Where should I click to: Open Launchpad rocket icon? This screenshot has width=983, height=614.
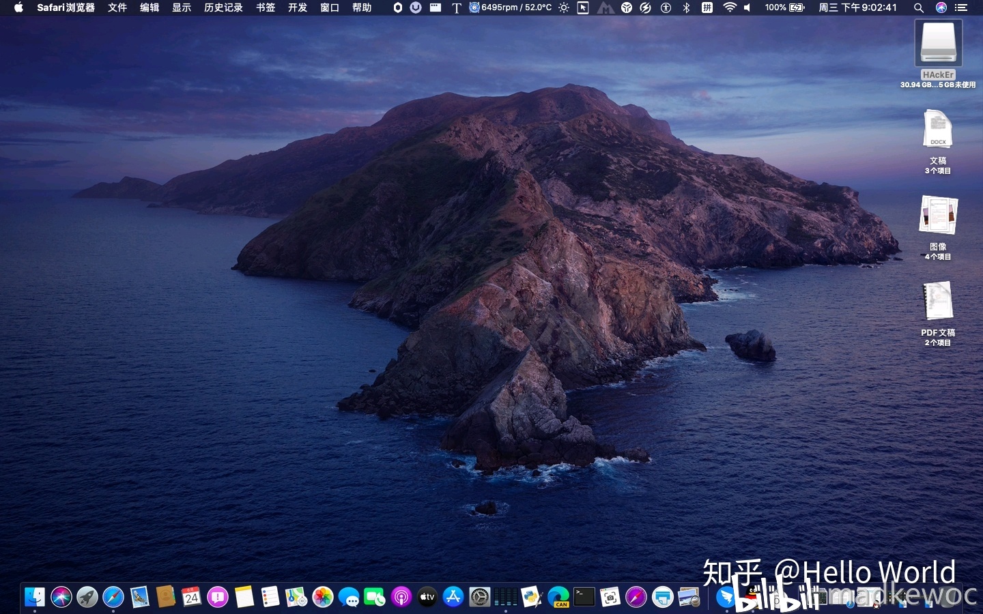click(x=87, y=597)
